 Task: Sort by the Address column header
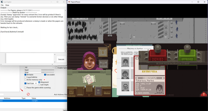[x=7, y=98]
